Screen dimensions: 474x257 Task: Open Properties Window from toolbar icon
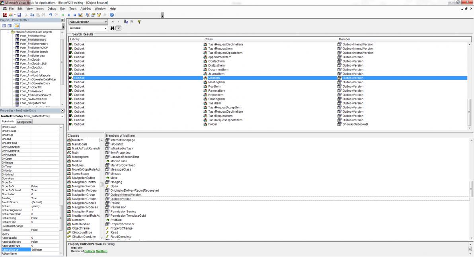tap(93, 15)
